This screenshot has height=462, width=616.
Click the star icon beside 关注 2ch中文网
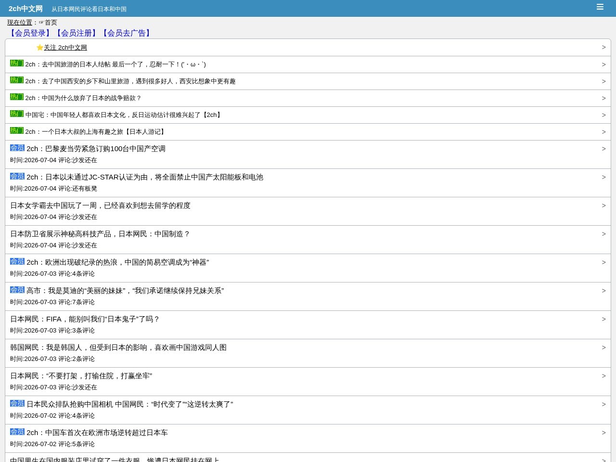(x=40, y=48)
